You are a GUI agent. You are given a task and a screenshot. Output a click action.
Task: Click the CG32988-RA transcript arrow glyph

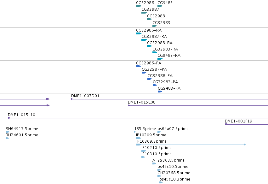[149, 46]
